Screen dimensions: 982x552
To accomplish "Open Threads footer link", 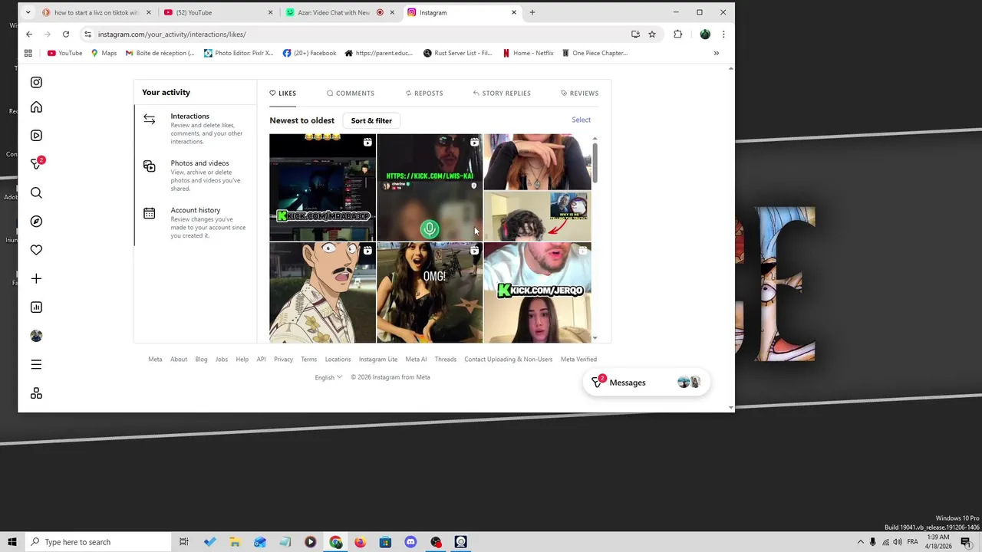I will point(445,359).
